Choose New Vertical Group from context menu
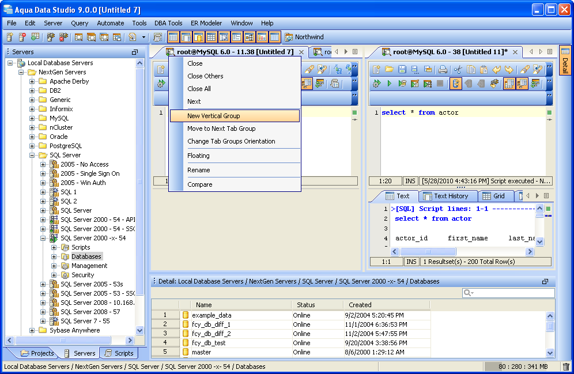Viewport: 574px width, 374px height. (x=235, y=116)
